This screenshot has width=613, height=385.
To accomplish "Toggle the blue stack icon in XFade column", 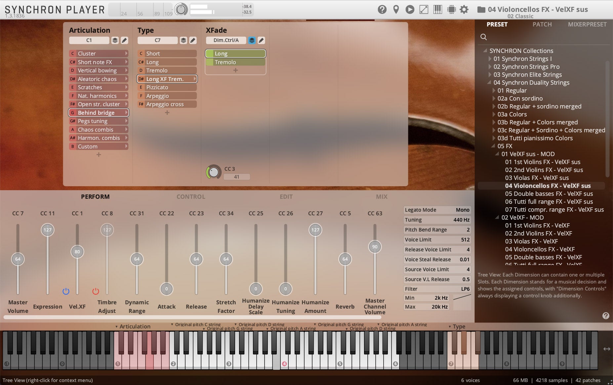I will click(252, 40).
